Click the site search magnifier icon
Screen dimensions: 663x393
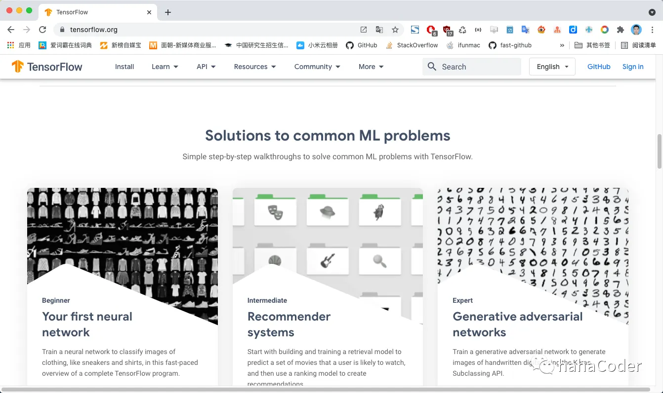(x=432, y=67)
